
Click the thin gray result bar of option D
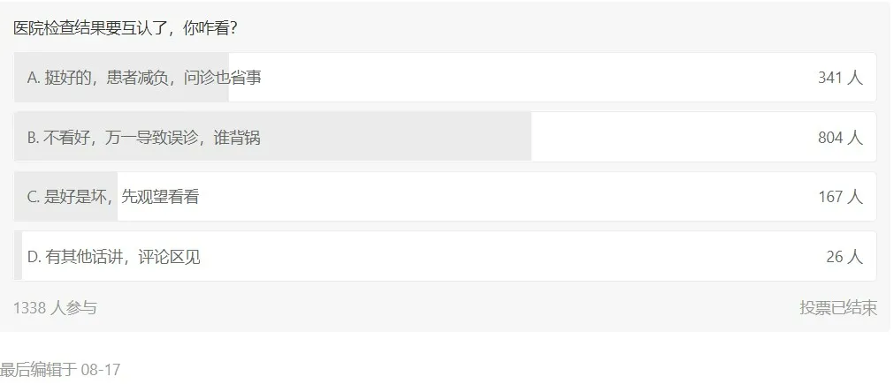point(19,257)
